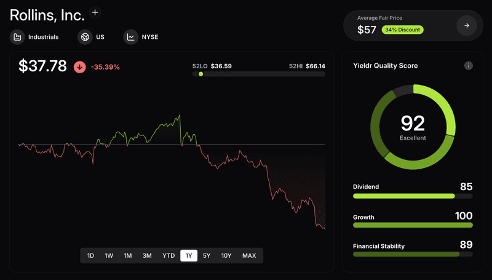Screen dimensions: 492x280
Task: Click the Average Fair Price label
Action: click(379, 18)
